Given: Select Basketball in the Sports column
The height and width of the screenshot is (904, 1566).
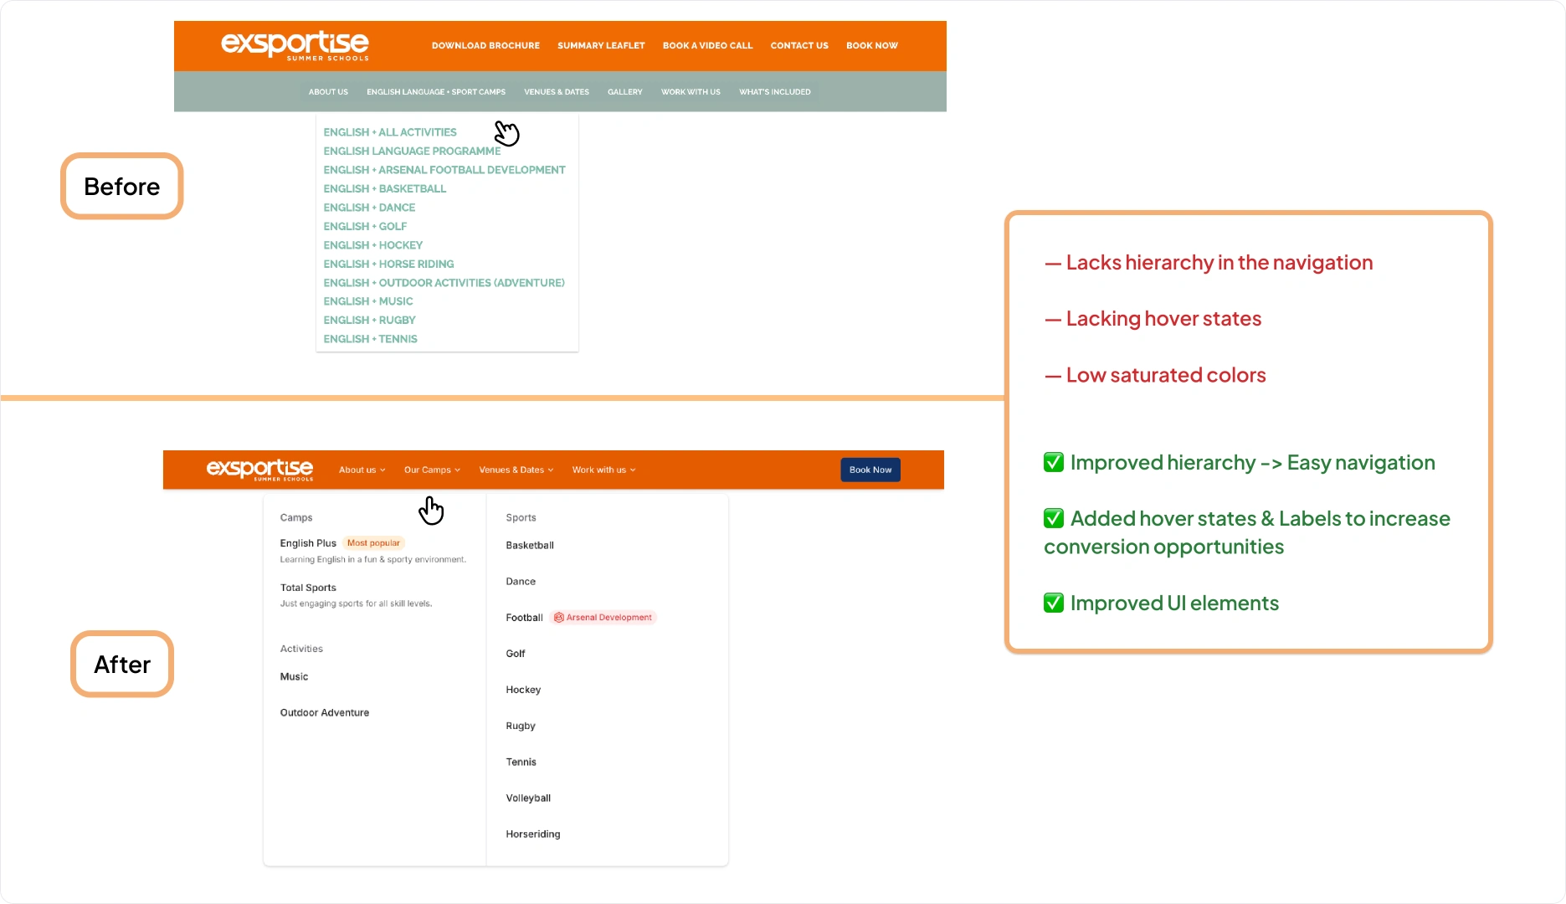Looking at the screenshot, I should coord(530,546).
